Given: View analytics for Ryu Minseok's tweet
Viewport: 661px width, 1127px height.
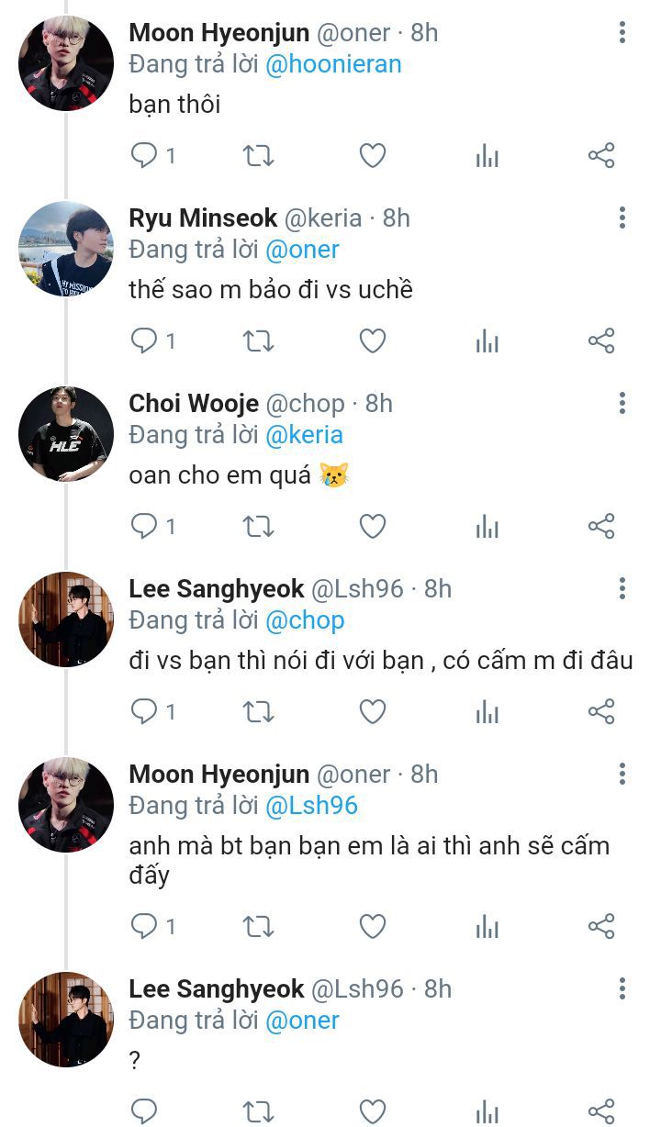Looking at the screenshot, I should pyautogui.click(x=487, y=341).
